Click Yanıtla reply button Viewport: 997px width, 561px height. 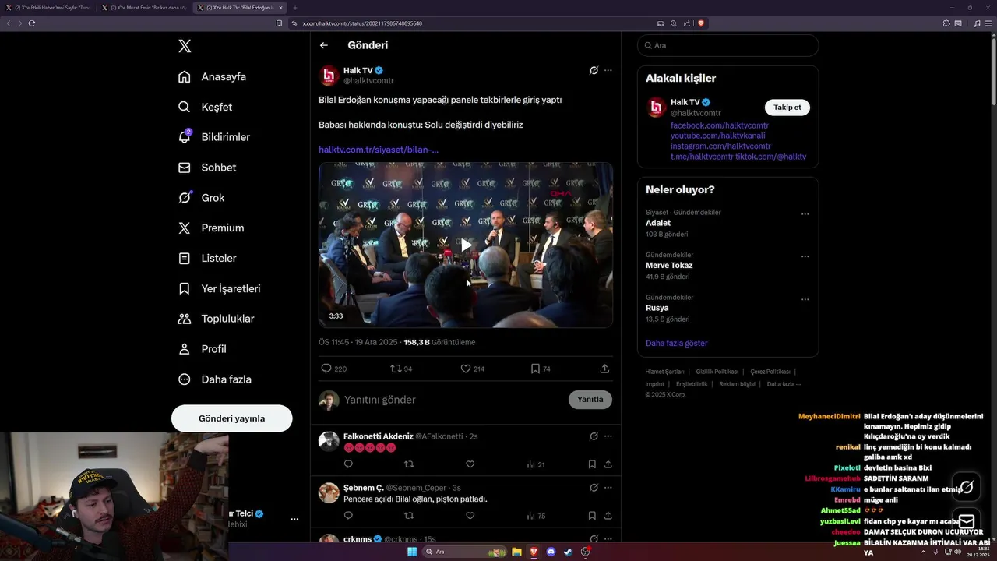590,400
